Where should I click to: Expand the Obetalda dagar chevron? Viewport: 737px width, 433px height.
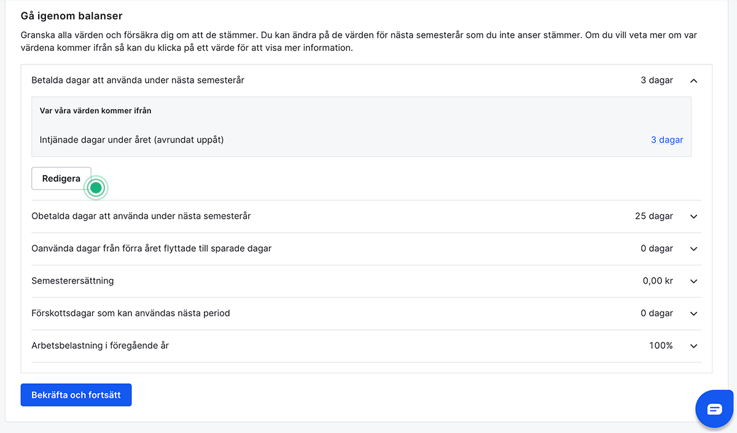click(x=693, y=216)
